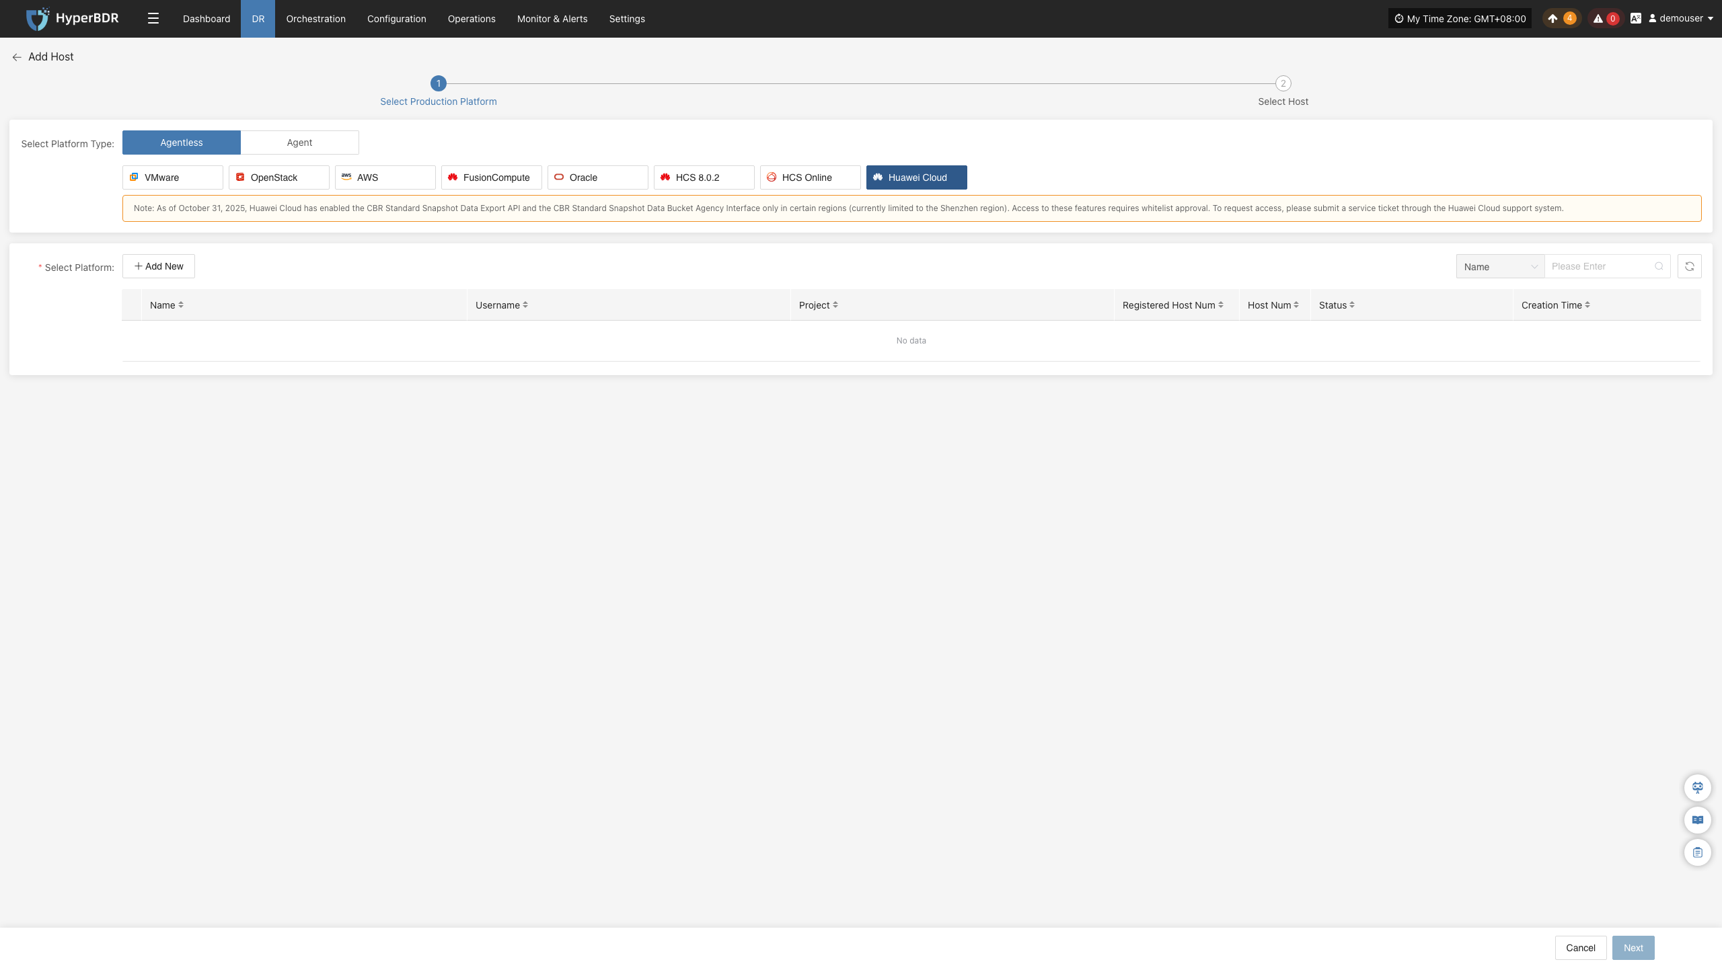Screen dimensions: 1722x968
Task: Click the No data table text
Action: (x=911, y=341)
